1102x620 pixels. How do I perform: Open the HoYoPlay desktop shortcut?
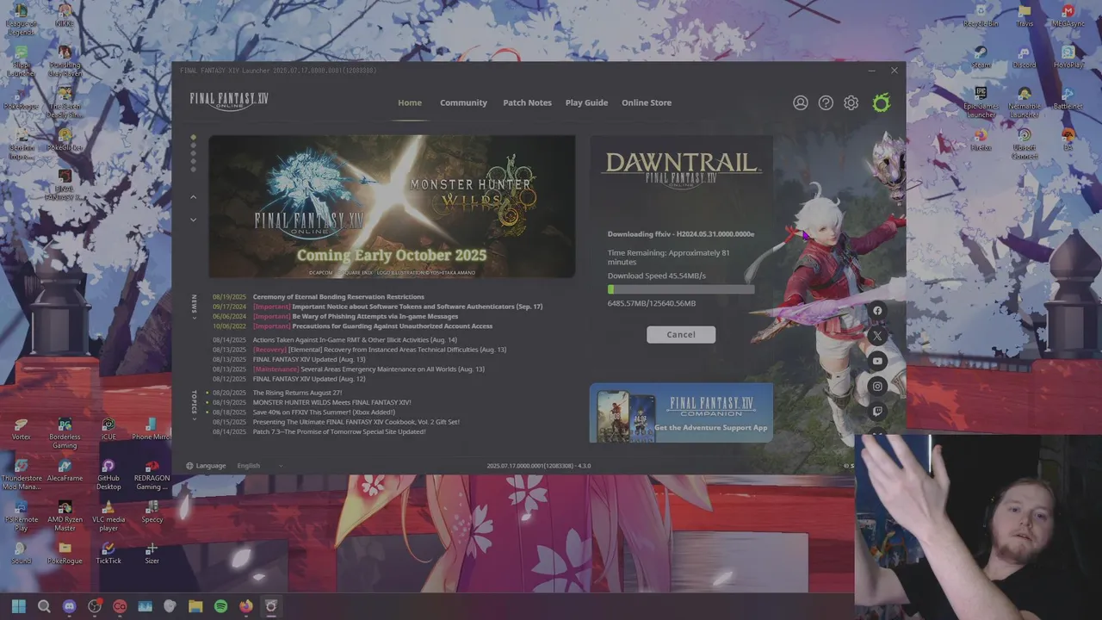point(1068,58)
